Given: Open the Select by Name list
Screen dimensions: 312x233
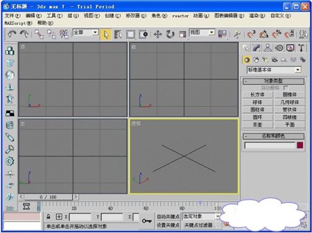Looking at the screenshot, I should (x=118, y=35).
